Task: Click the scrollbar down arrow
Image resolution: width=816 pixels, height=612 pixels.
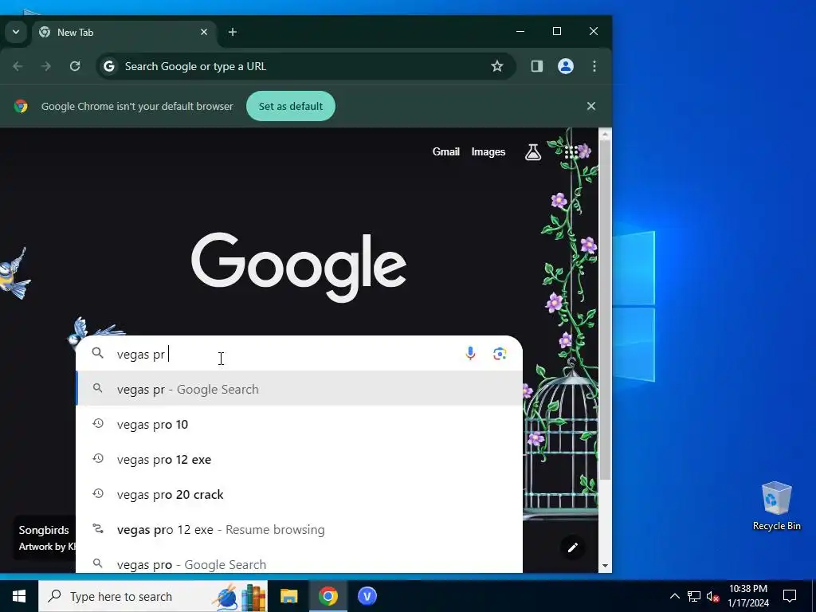Action: click(x=605, y=566)
